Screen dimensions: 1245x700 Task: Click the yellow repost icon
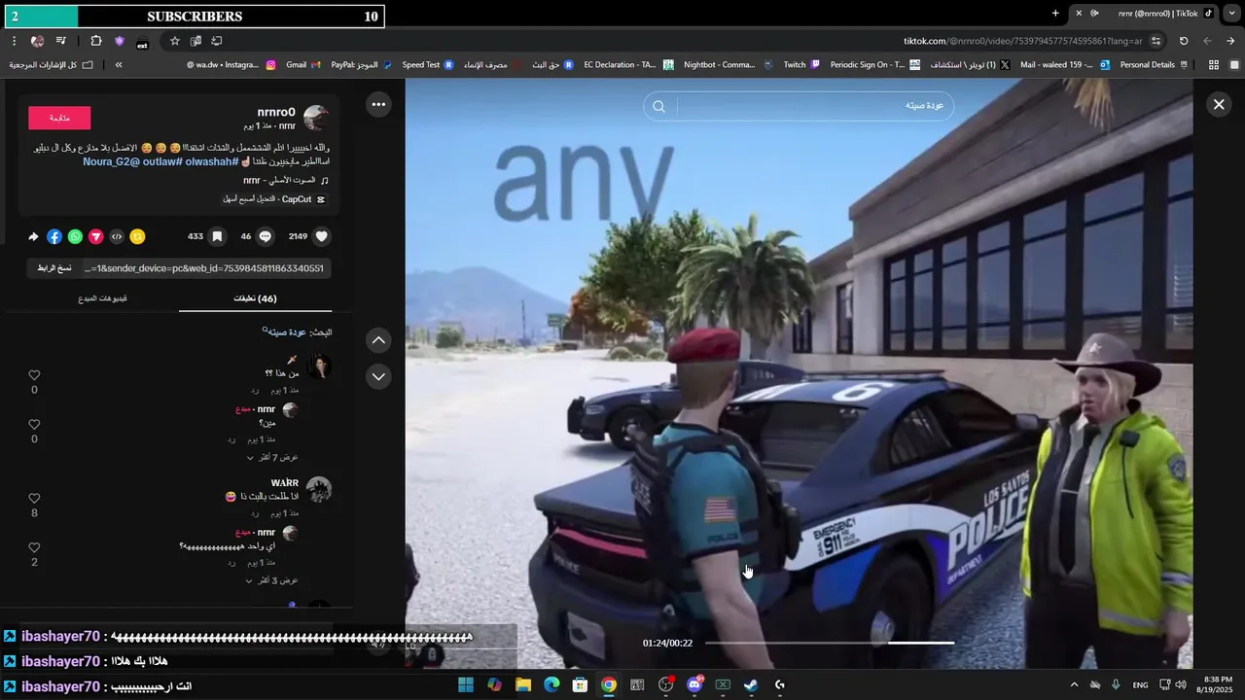point(137,236)
